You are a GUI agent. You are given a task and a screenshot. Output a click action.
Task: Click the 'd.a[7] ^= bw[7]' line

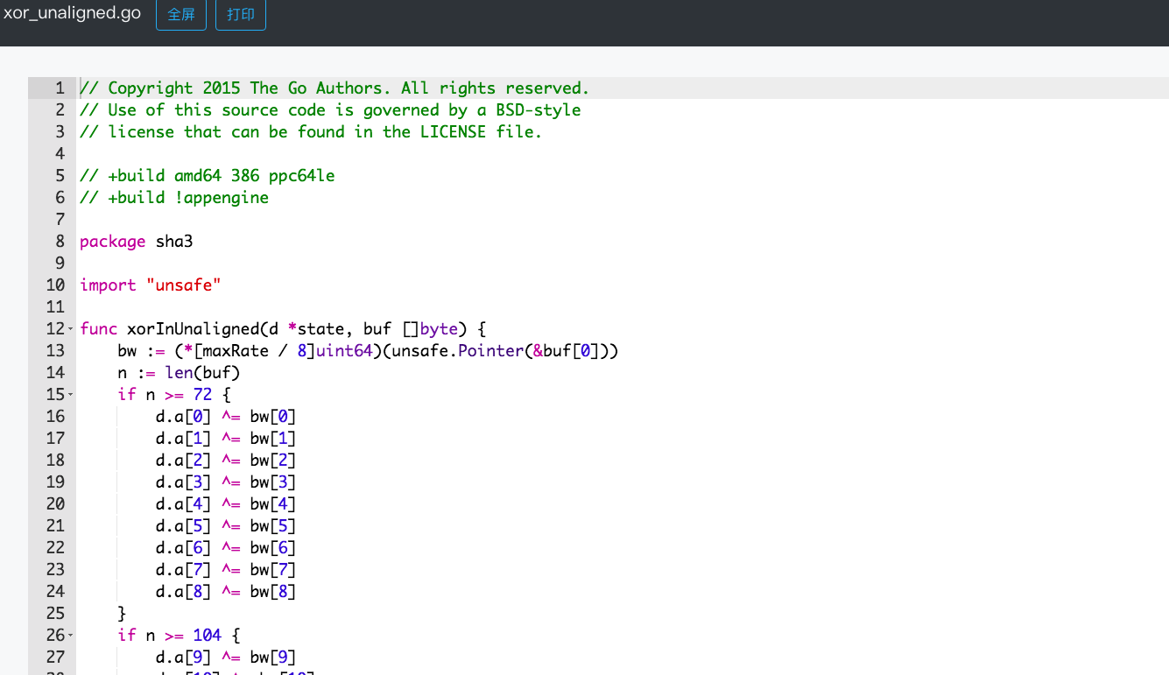[x=226, y=570]
